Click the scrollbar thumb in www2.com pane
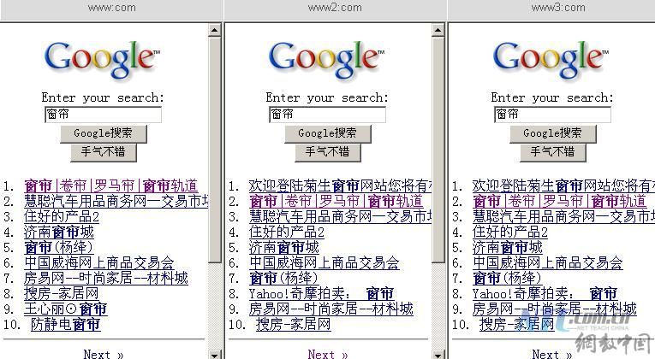This screenshot has height=359, width=655. [x=438, y=150]
